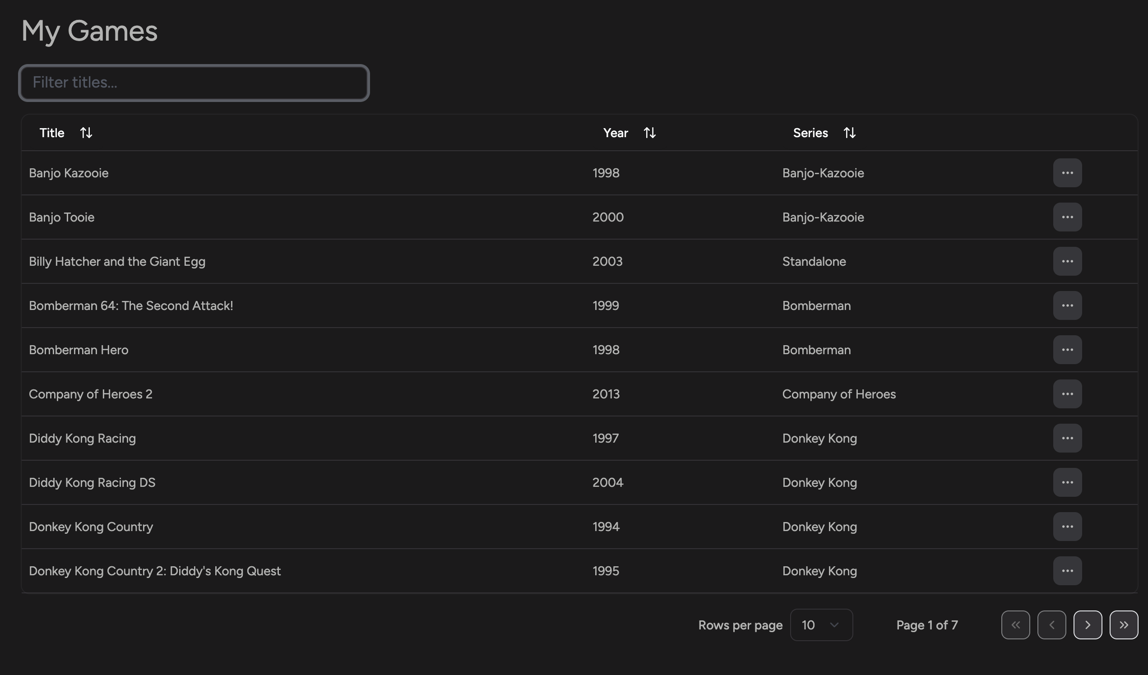Sort table by Year column
1148x675 pixels.
(630, 133)
